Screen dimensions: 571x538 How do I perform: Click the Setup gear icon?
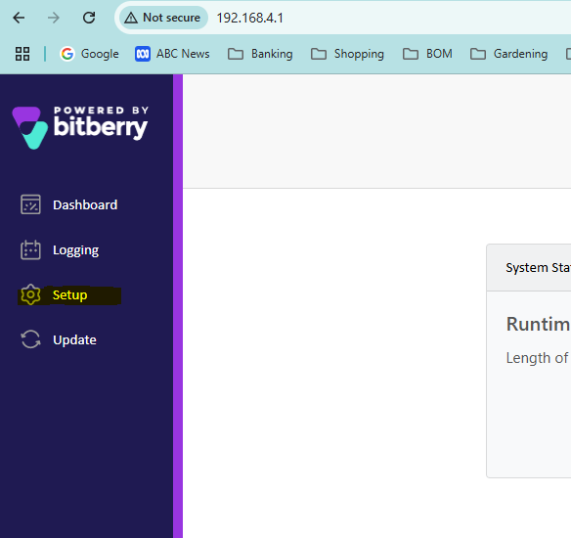pyautogui.click(x=30, y=294)
